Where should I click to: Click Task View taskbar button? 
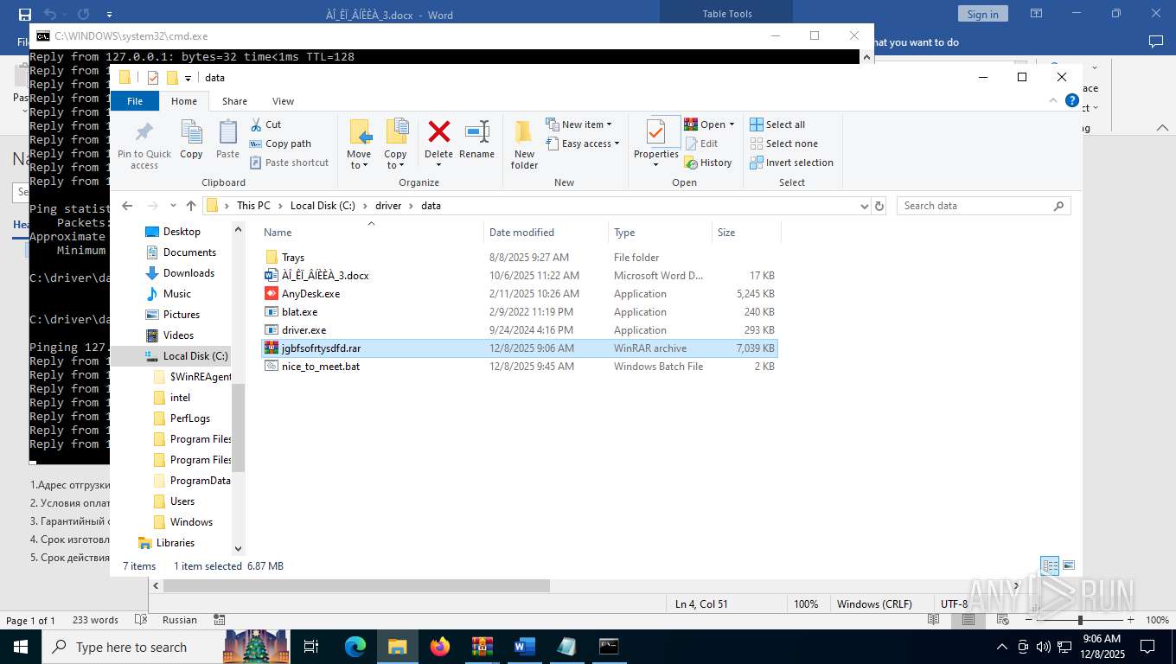(x=312, y=647)
